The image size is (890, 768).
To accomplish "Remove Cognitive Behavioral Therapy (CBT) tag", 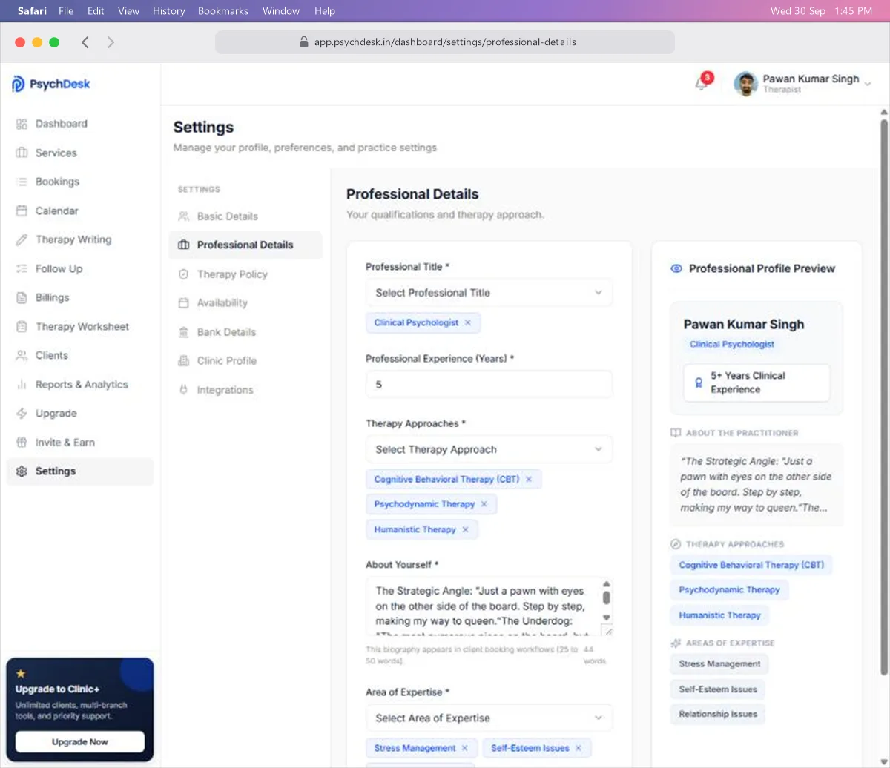I will pyautogui.click(x=529, y=480).
